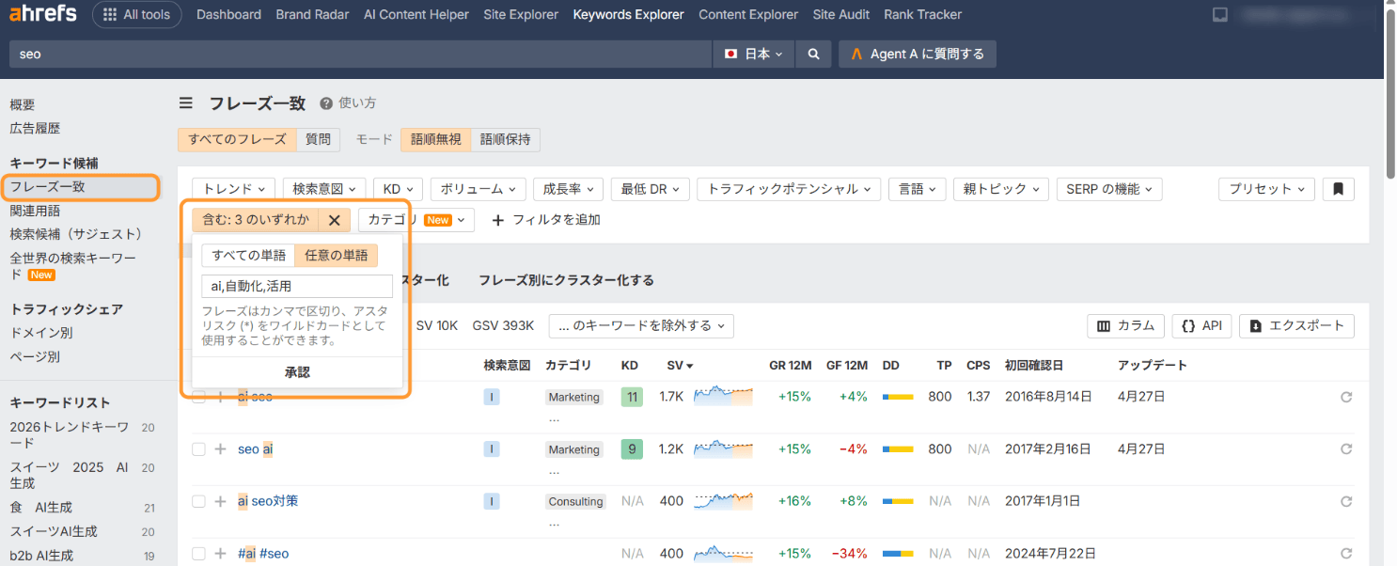The width and height of the screenshot is (1397, 566).
Task: Add ai seo対策 keyword with plus icon
Action: tap(220, 501)
